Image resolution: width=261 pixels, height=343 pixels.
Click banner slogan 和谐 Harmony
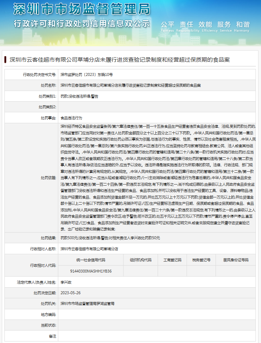242,26
